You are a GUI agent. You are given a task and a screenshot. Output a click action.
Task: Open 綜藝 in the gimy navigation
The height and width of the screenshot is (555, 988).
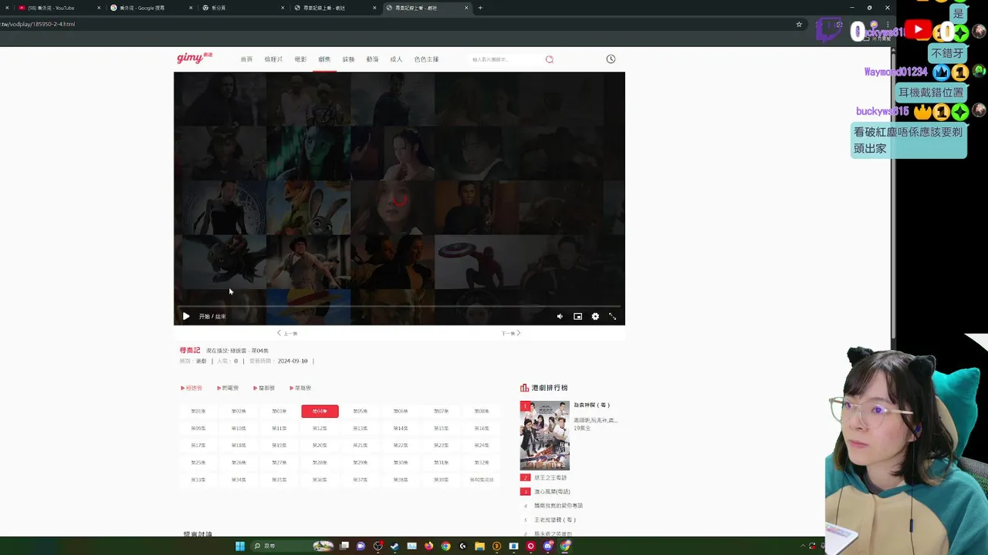348,59
